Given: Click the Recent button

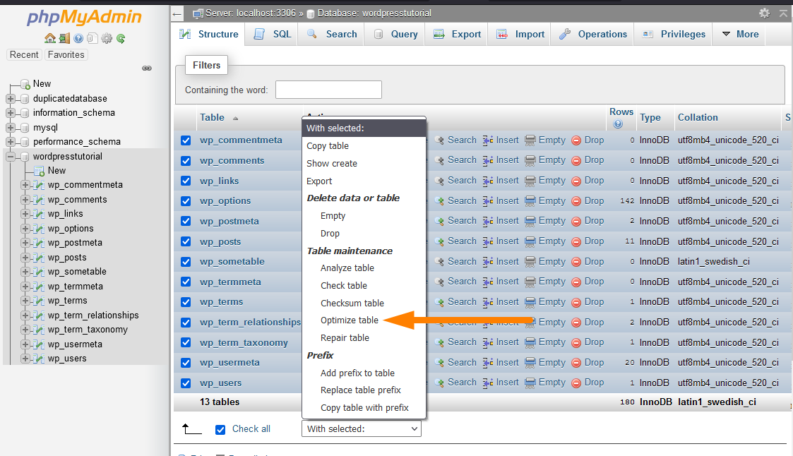Looking at the screenshot, I should pos(24,54).
